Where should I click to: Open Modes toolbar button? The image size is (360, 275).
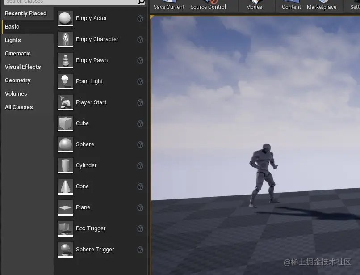(254, 5)
